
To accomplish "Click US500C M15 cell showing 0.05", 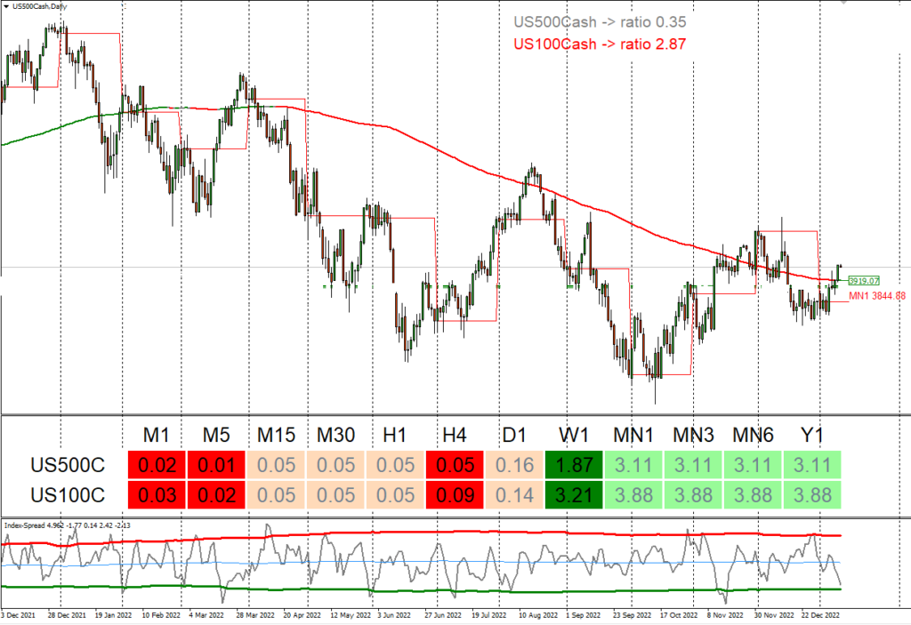I will pos(276,465).
